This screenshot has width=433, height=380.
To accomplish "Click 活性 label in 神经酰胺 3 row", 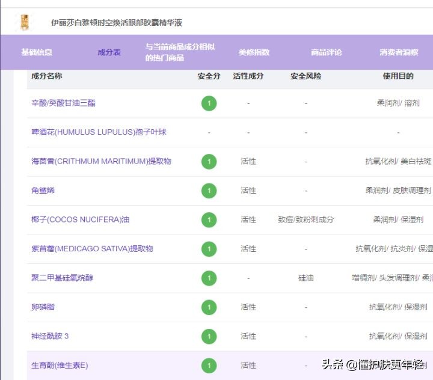I will [x=248, y=336].
